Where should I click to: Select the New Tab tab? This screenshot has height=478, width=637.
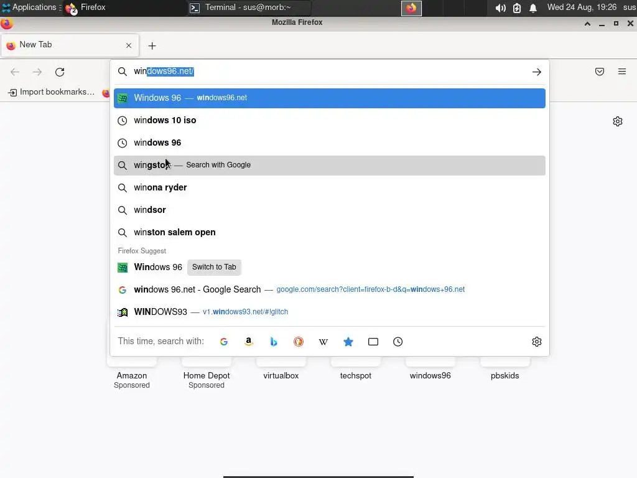(70, 45)
